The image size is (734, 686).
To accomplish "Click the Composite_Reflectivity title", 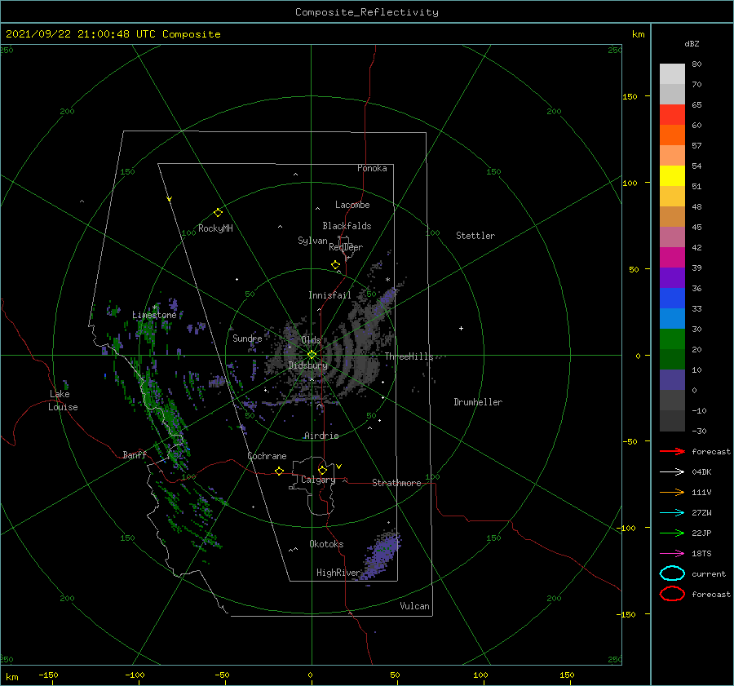I will (x=366, y=12).
